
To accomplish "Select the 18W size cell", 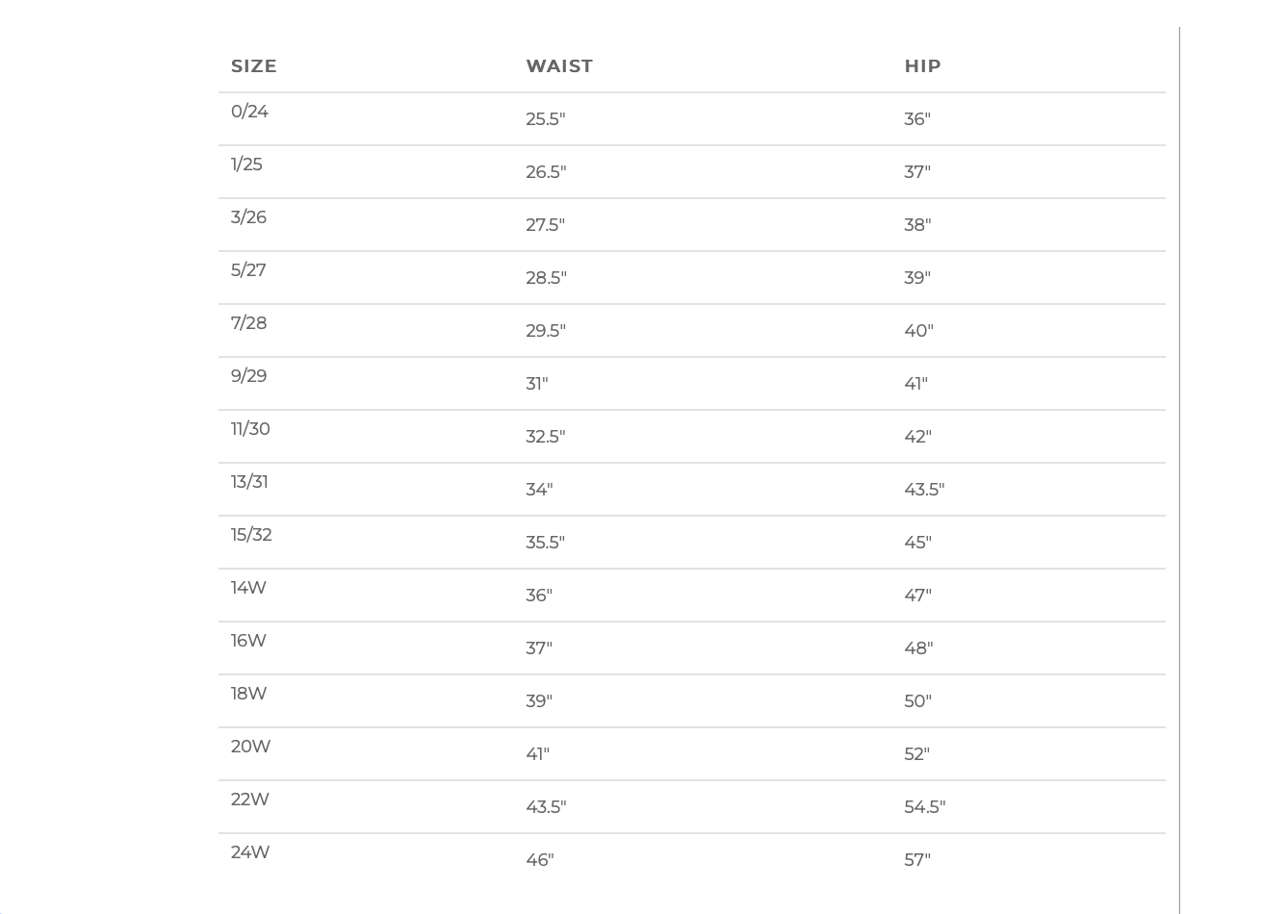I will click(x=248, y=694).
